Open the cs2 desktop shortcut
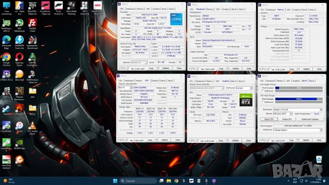Screen dimensions: 329x185 (20, 8)
